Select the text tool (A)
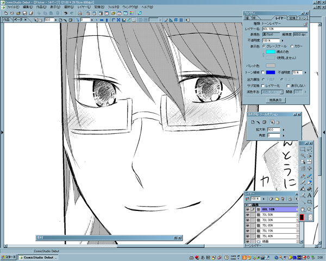Image resolution: width=326 pixels, height=261 pixels. 309,195
